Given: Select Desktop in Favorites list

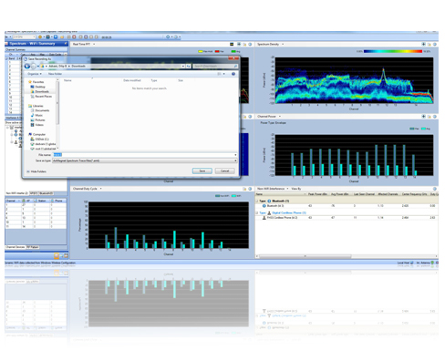Looking at the screenshot, I should (x=40, y=87).
